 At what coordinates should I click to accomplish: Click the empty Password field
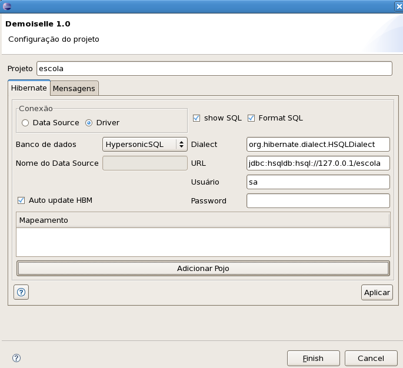[318, 200]
